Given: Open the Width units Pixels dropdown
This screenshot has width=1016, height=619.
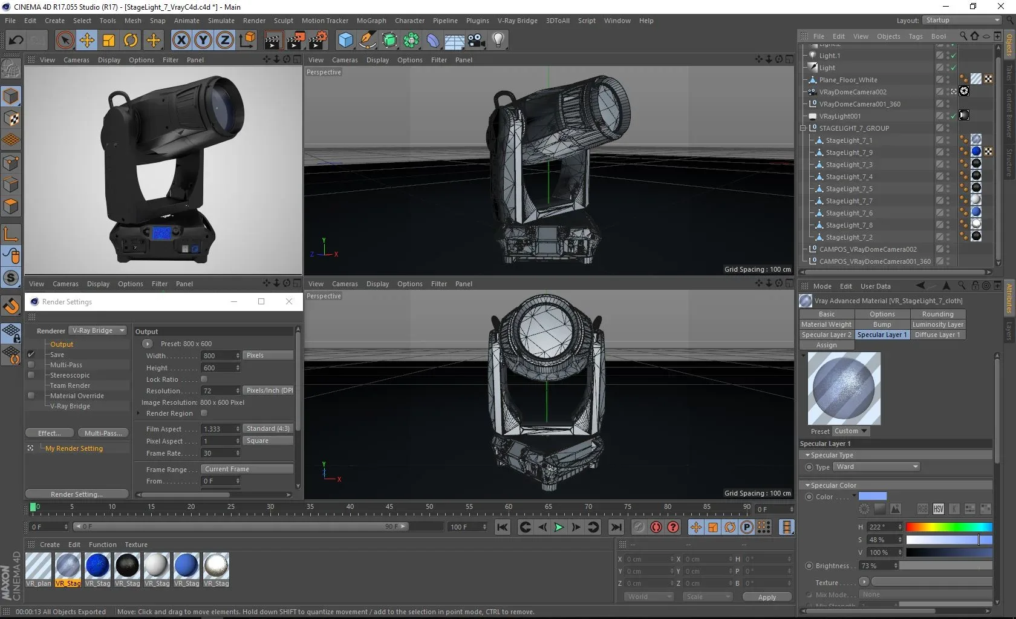Looking at the screenshot, I should pos(268,355).
